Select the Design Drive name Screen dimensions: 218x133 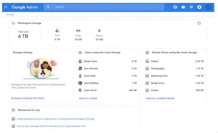tap(158, 83)
